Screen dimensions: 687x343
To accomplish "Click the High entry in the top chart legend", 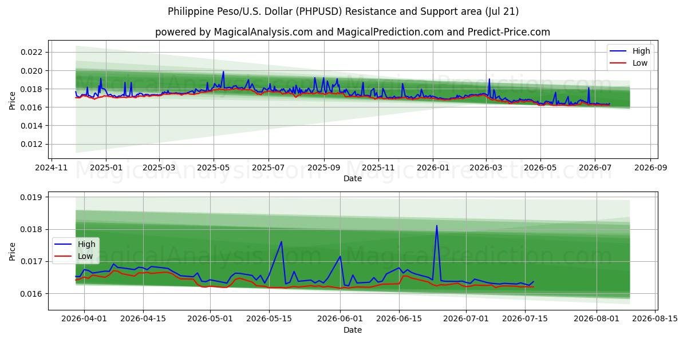I will pyautogui.click(x=630, y=51).
